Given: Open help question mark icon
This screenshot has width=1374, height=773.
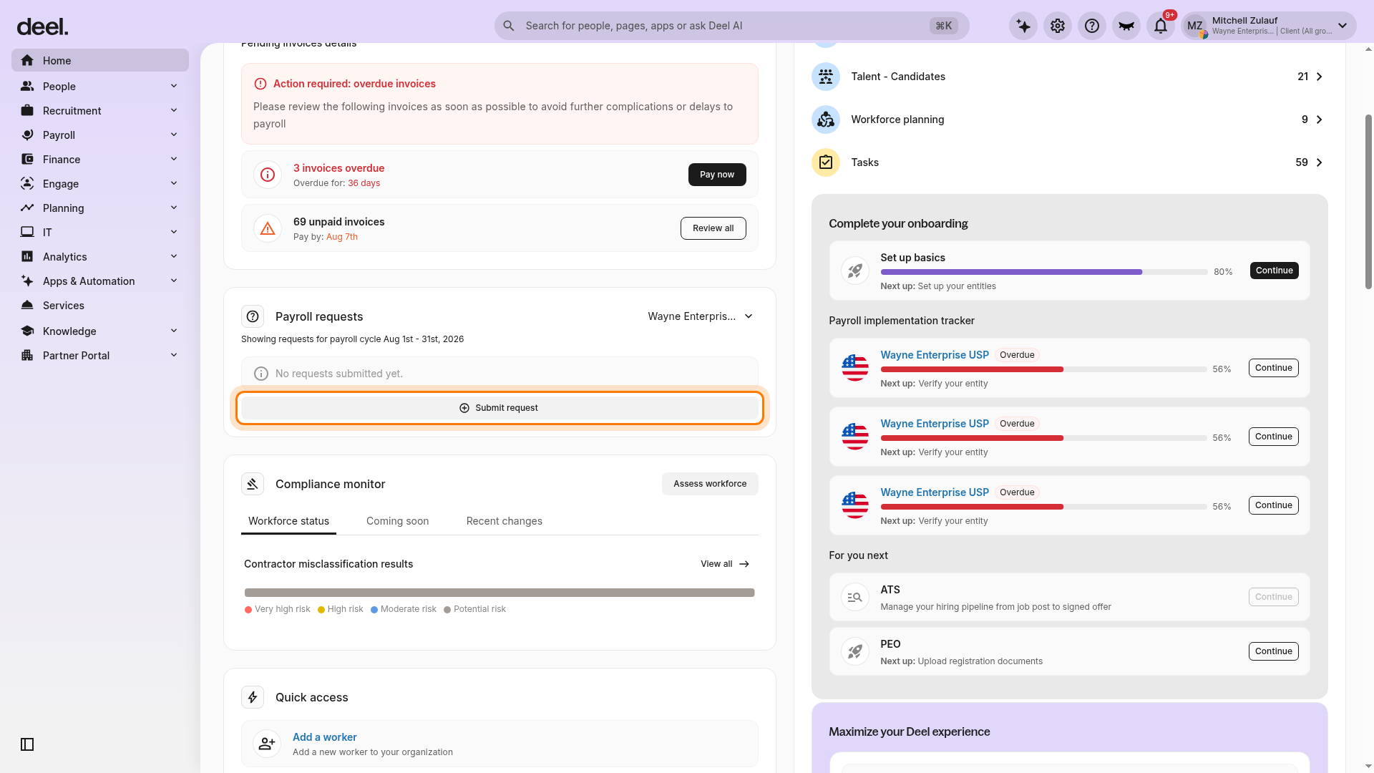Looking at the screenshot, I should (1092, 26).
